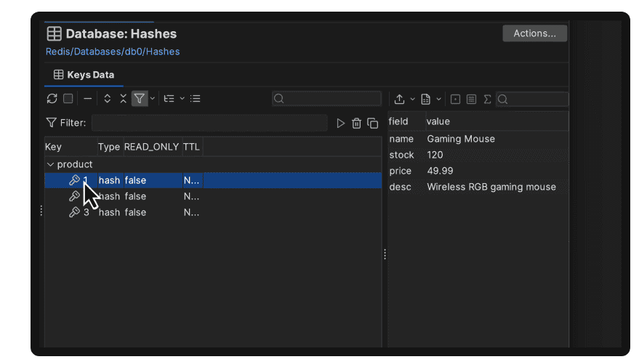Click the Key column header

[71, 147]
